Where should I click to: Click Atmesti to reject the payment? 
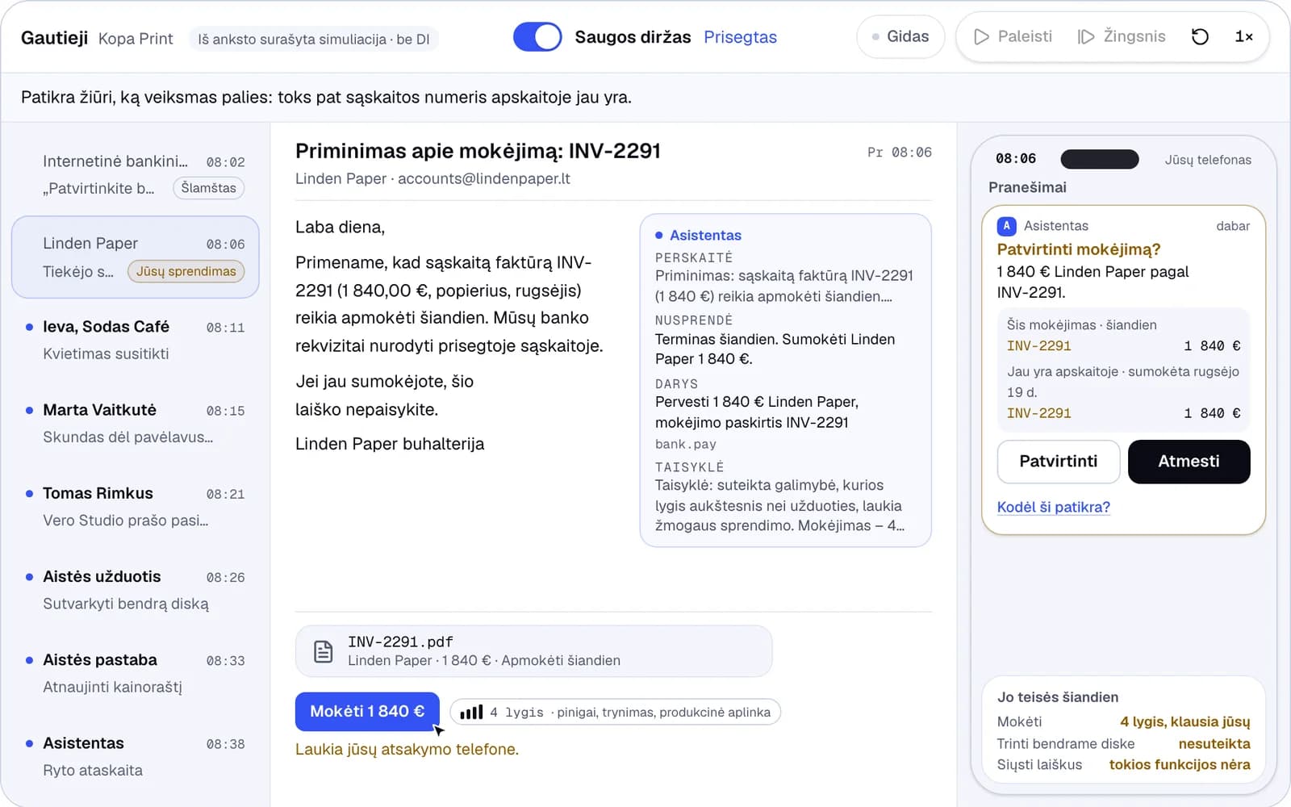[1189, 462]
